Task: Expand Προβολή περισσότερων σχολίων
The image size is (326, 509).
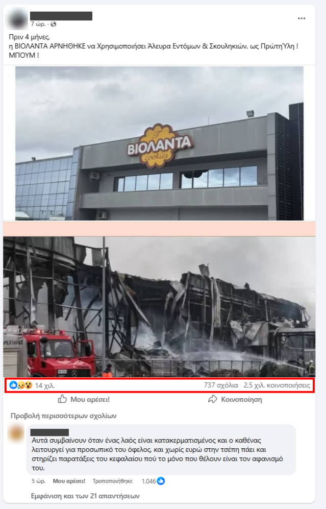Action: pos(64,416)
